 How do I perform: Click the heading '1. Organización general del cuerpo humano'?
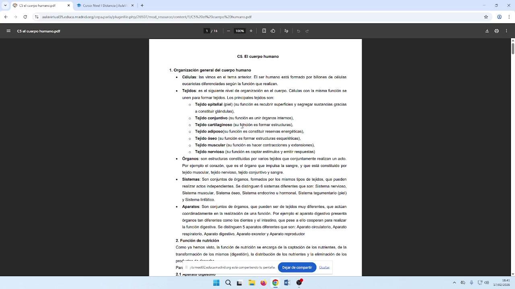(x=210, y=70)
